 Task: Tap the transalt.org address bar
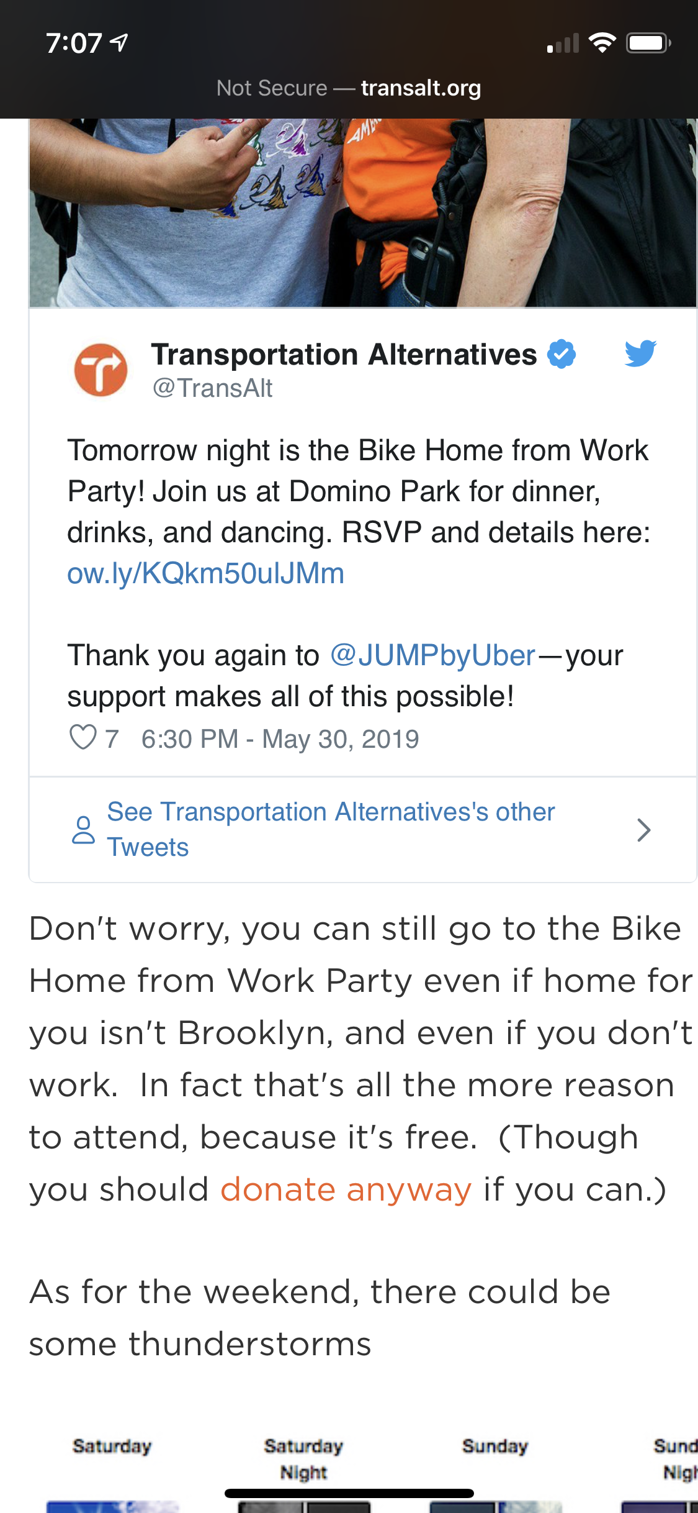click(x=349, y=88)
